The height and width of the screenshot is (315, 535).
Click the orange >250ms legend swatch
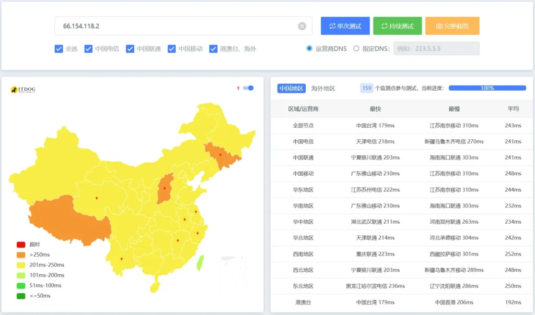coord(21,255)
